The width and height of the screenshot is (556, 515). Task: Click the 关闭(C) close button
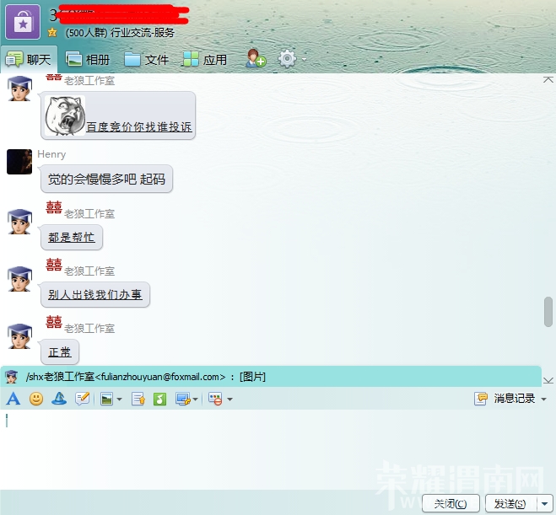(451, 504)
